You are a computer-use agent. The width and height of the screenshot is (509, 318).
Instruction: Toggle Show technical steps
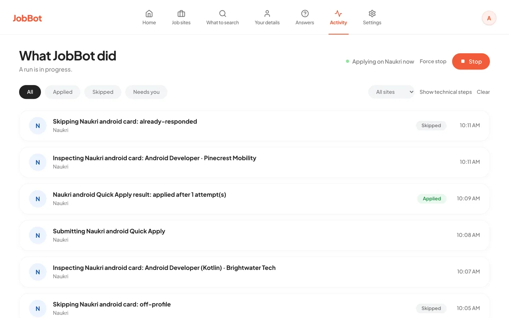click(x=446, y=92)
